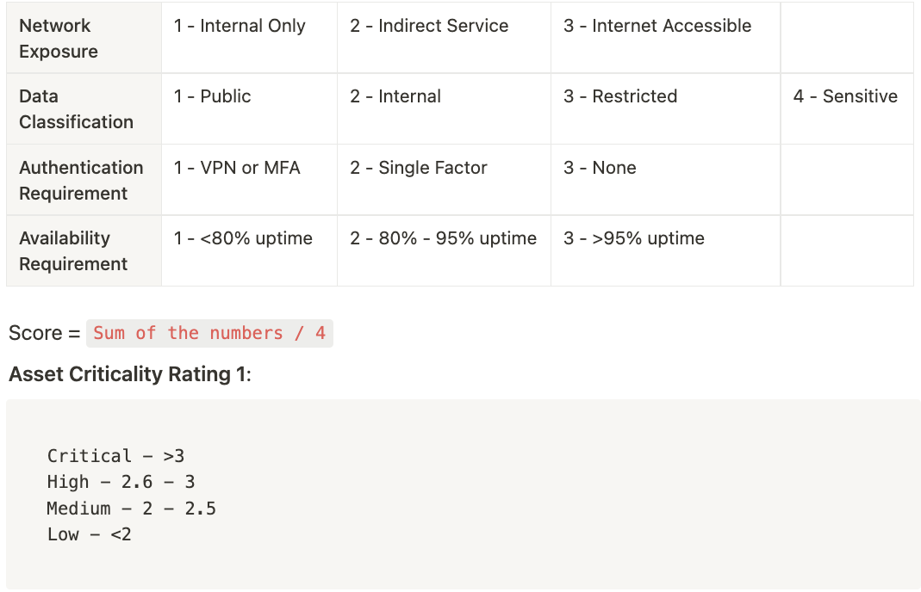Select the "1 - Internal Only" table cell
Screen dimensions: 921x592
(x=240, y=26)
